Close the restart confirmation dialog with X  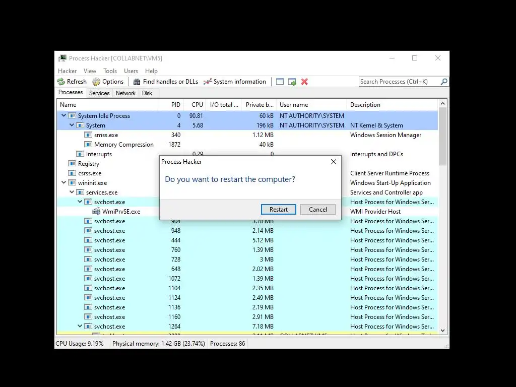[x=334, y=162]
